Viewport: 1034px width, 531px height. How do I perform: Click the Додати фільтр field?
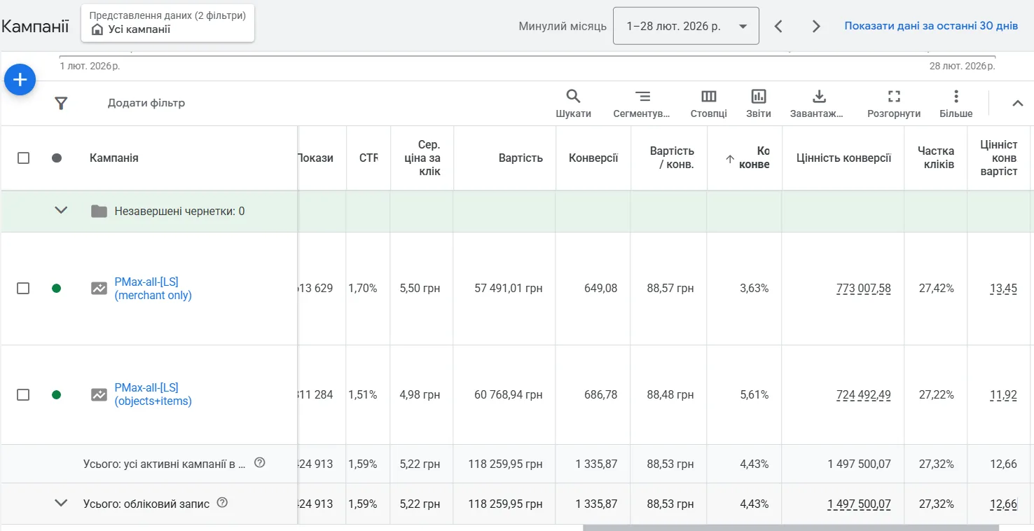coord(146,103)
